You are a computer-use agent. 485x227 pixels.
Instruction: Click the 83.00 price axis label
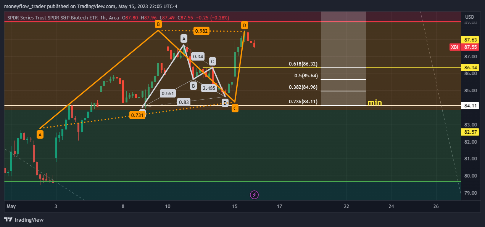[470, 125]
